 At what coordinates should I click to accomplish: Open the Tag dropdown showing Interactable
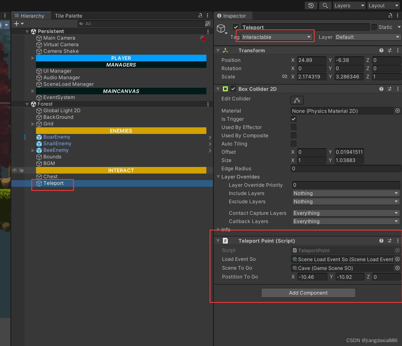[x=277, y=37]
